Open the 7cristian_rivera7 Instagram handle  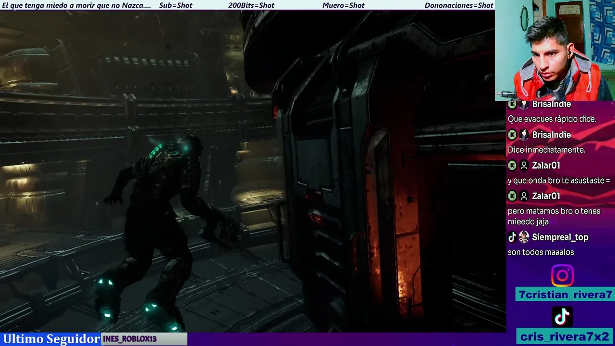[565, 295]
